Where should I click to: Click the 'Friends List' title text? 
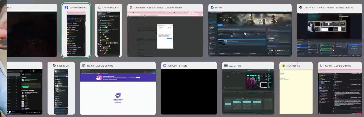click(x=63, y=66)
